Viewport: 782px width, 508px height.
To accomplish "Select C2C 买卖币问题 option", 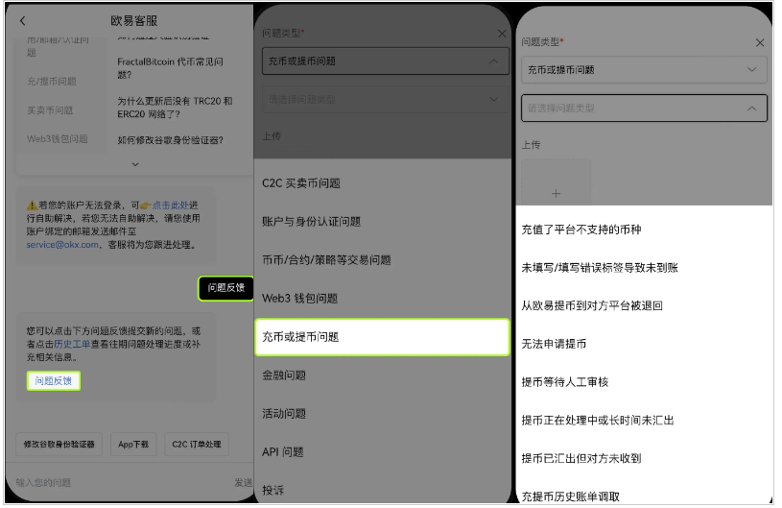I will 301,183.
